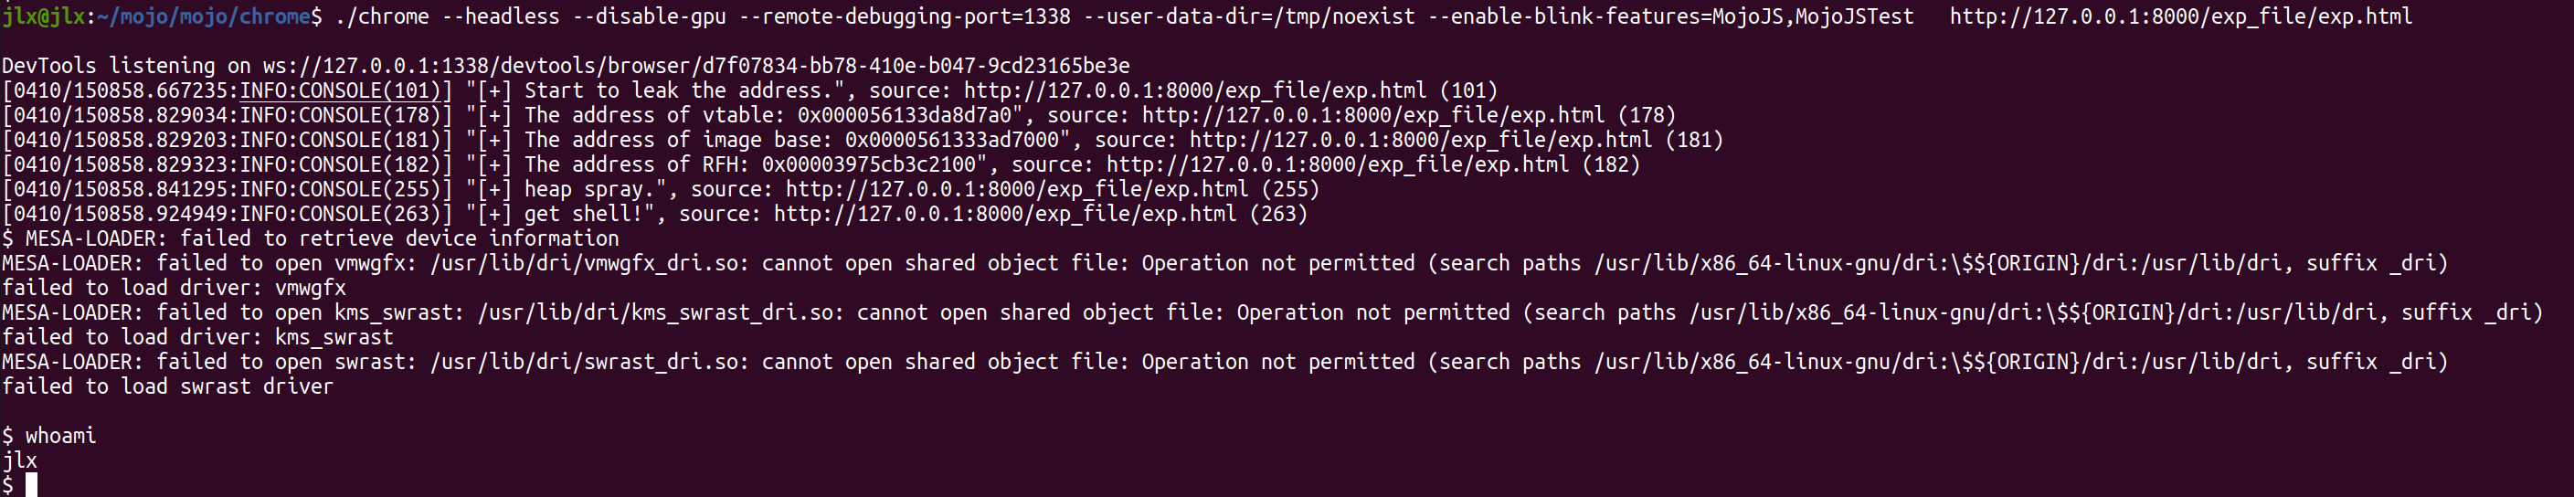Viewport: 2574px width, 497px height.
Task: Open source link on the vtable address line
Action: click(x=1373, y=116)
